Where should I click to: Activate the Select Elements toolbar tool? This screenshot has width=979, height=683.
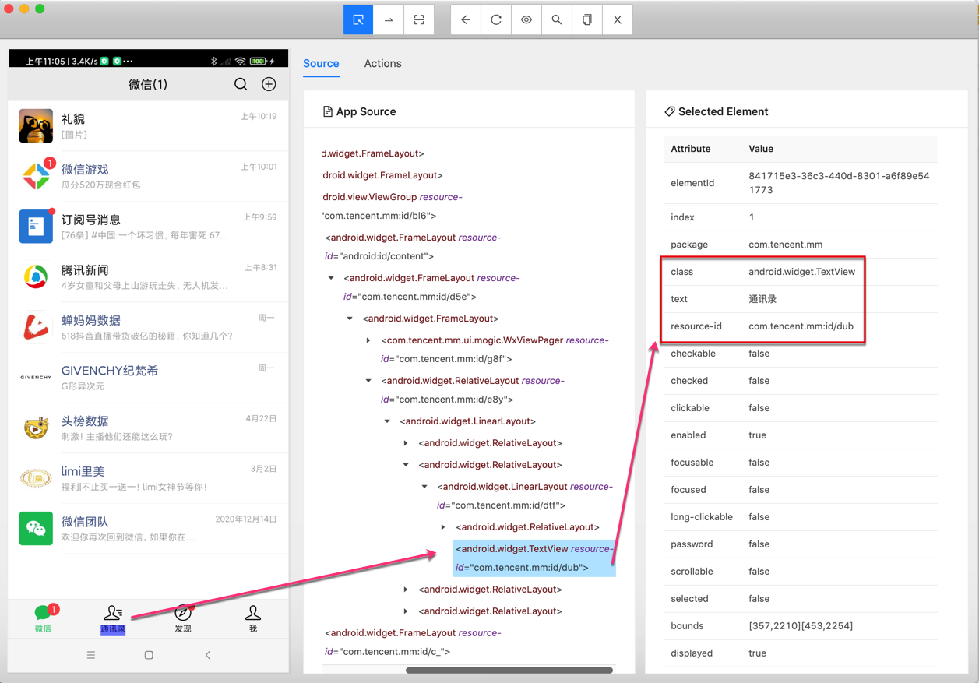pos(358,19)
